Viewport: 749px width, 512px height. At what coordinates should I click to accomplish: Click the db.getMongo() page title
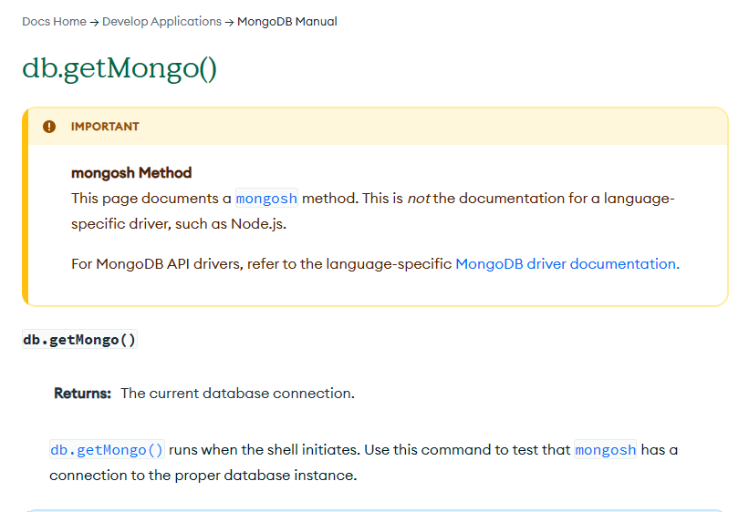(x=120, y=68)
